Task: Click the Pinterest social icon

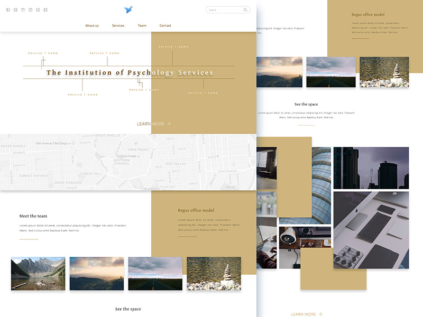Action: pyautogui.click(x=38, y=10)
